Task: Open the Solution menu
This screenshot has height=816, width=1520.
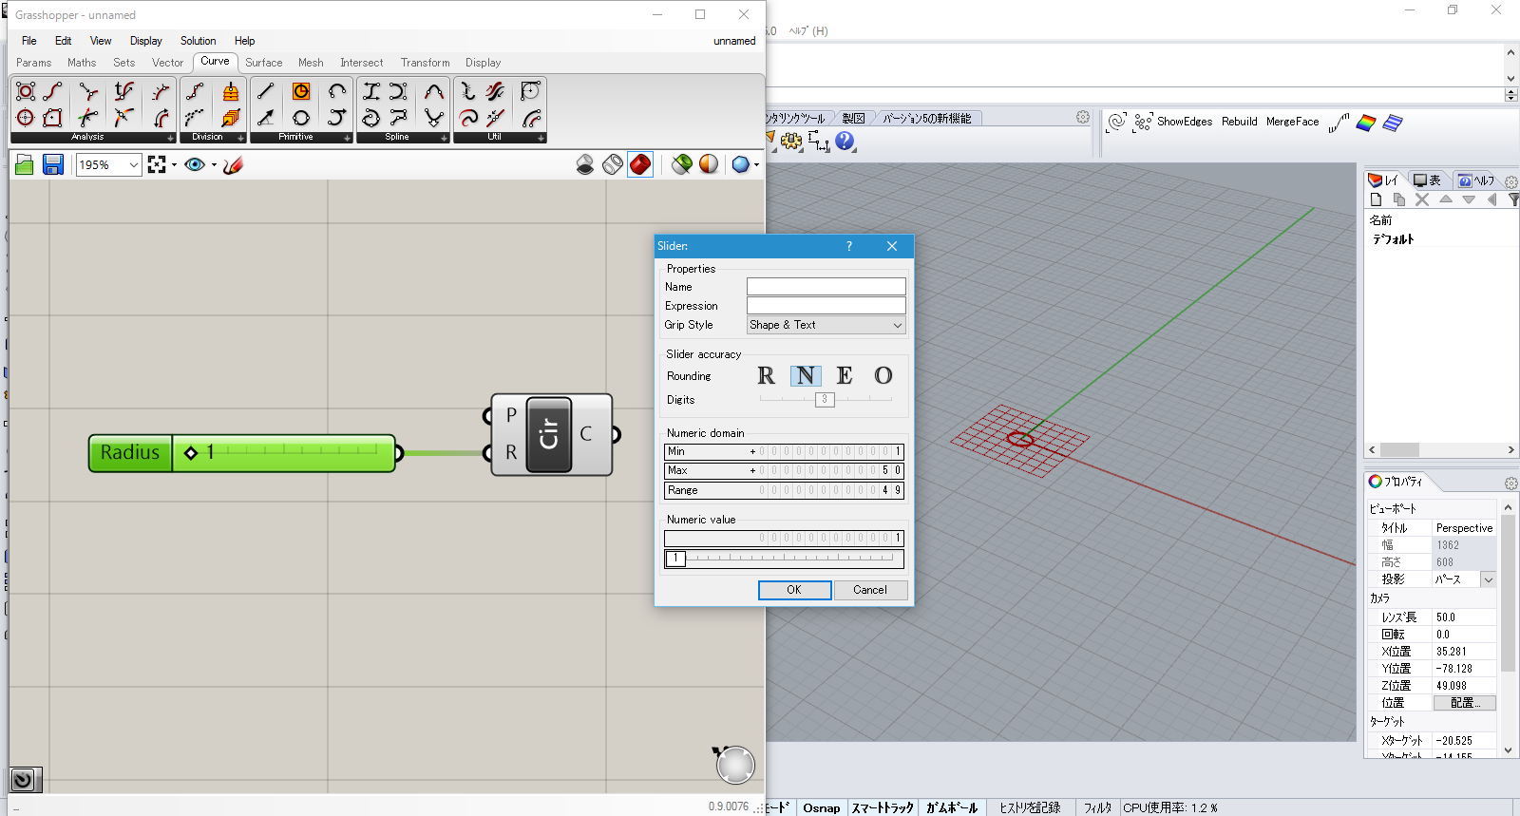Action: (x=198, y=41)
